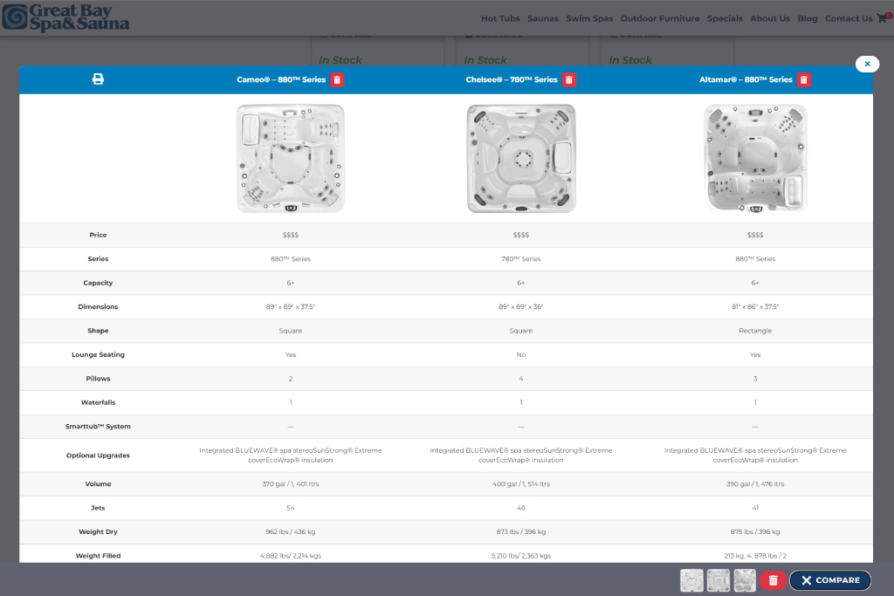Open the Hot Tubs menu
The width and height of the screenshot is (894, 596).
pyautogui.click(x=500, y=18)
